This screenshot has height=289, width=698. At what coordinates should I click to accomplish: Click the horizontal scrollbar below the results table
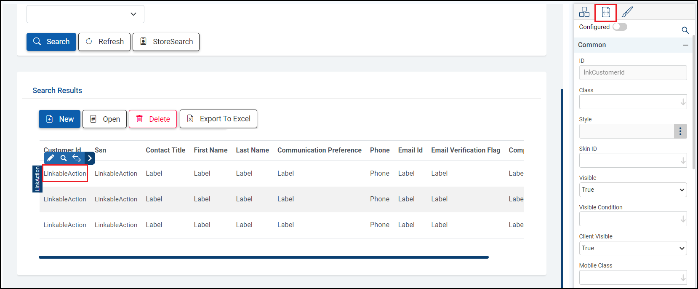[x=264, y=257]
